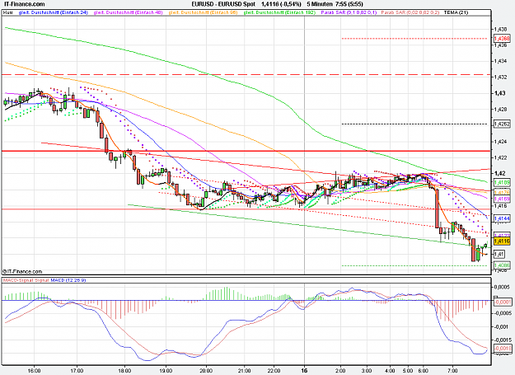Select the orange 'Durchschnitt (Einfach 96)' legend entry
Viewport: 515px width, 375px height.
coord(203,12)
